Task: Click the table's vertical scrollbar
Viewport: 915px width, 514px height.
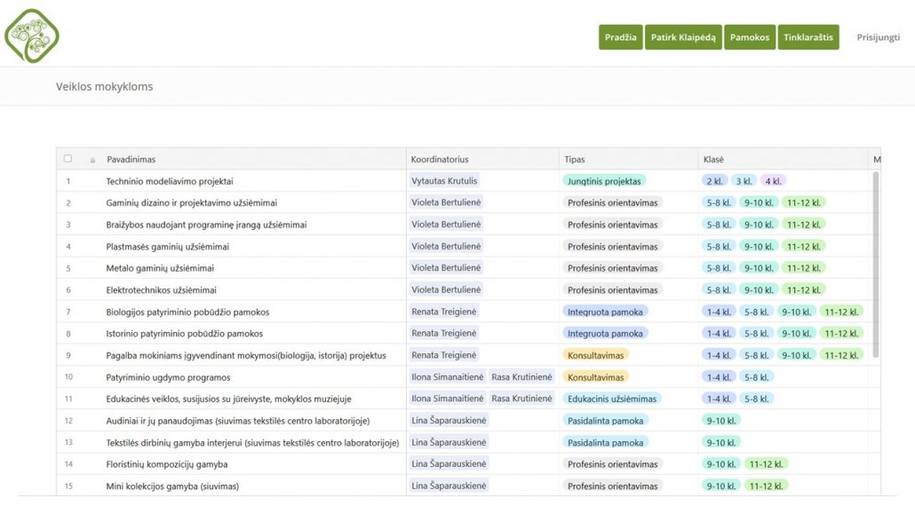Action: 875,264
